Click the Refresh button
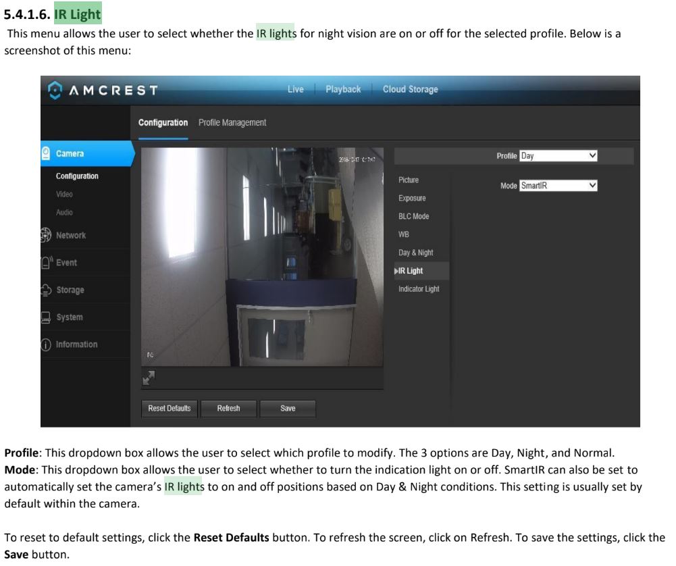 (x=228, y=408)
